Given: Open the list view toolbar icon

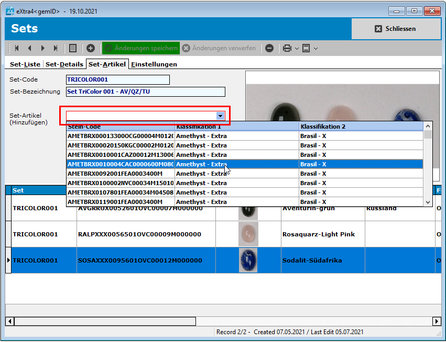Looking at the screenshot, I should click(73, 48).
